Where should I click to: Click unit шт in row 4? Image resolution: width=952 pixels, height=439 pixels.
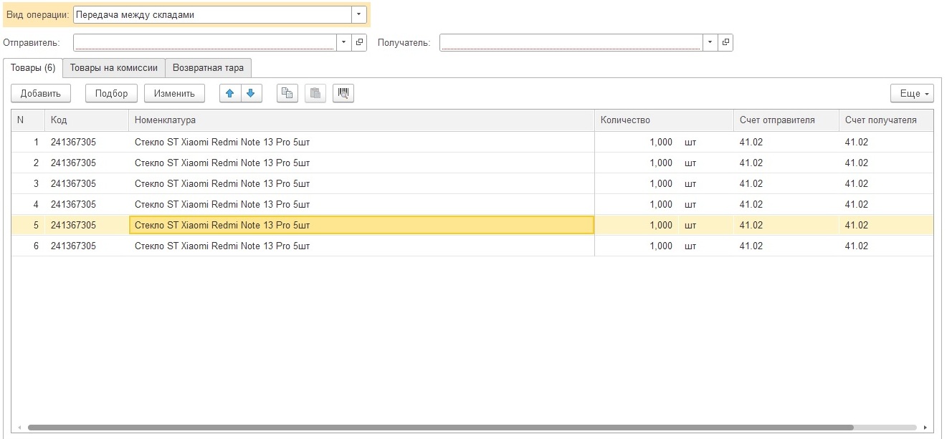coord(690,205)
